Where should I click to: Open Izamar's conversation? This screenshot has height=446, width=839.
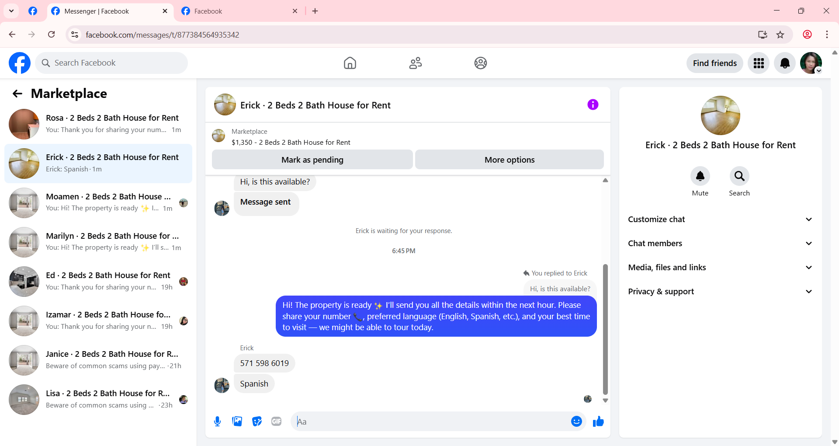(98, 321)
